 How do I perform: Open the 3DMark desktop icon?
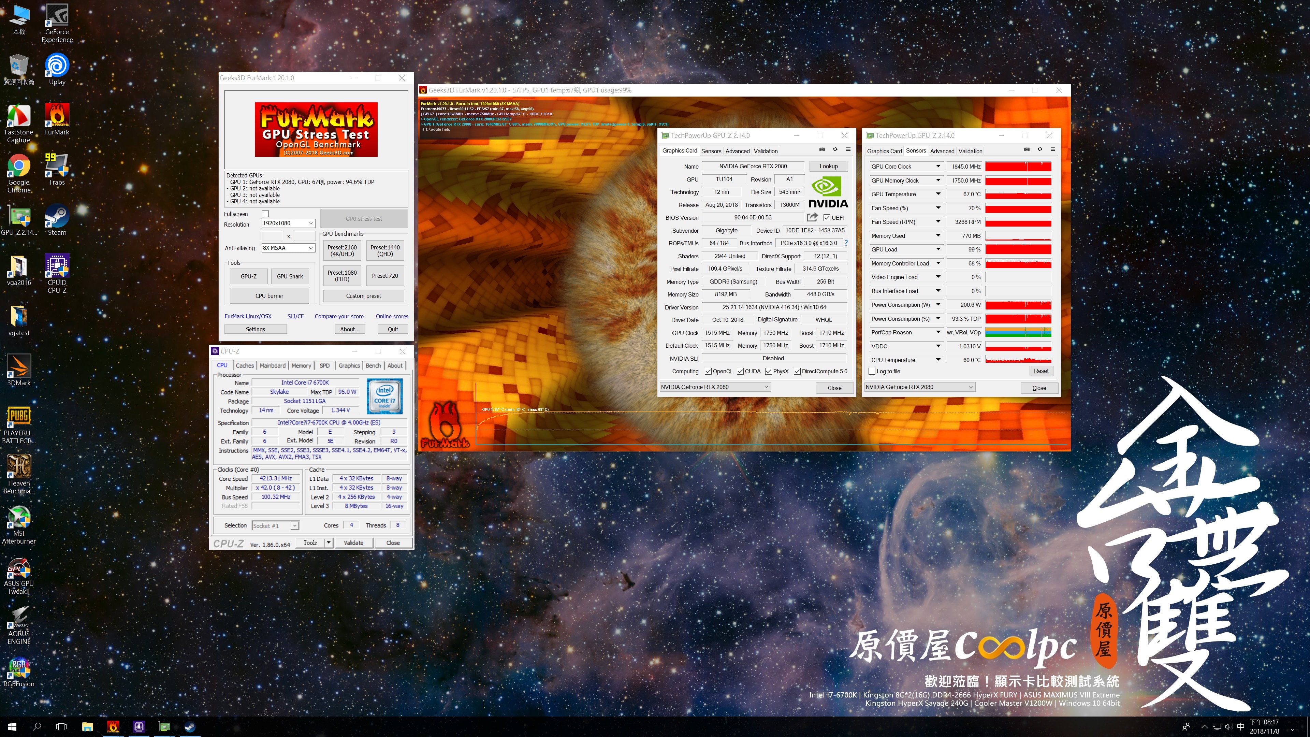(x=19, y=370)
